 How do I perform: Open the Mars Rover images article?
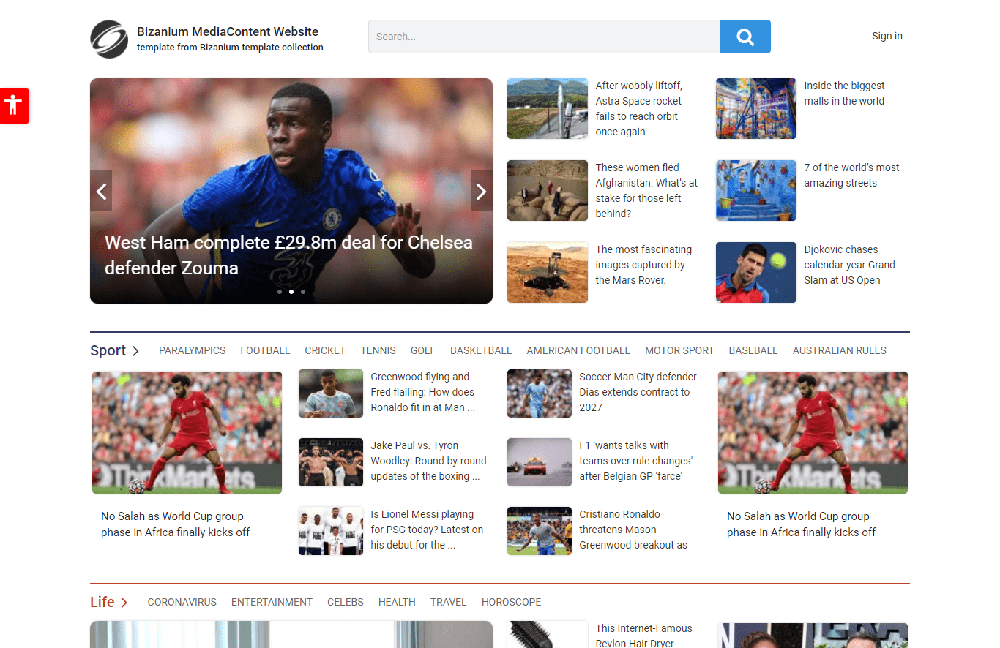pyautogui.click(x=643, y=265)
